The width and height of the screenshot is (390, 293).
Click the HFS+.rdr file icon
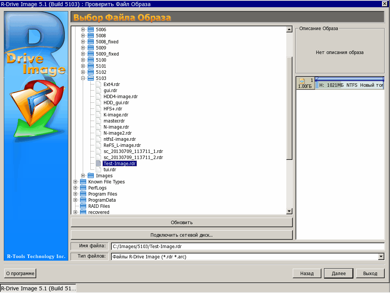pyautogui.click(x=98, y=108)
